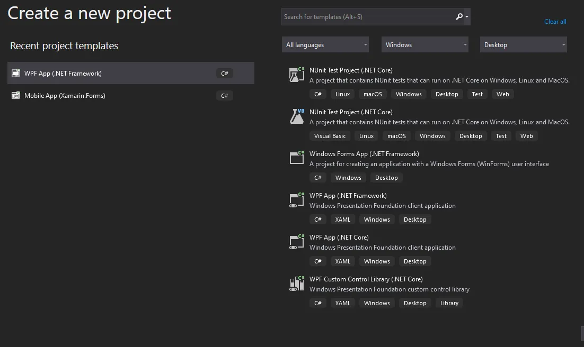The height and width of the screenshot is (347, 584).
Task: Click the Library tag on WPF Custom Control Library
Action: pos(449,303)
